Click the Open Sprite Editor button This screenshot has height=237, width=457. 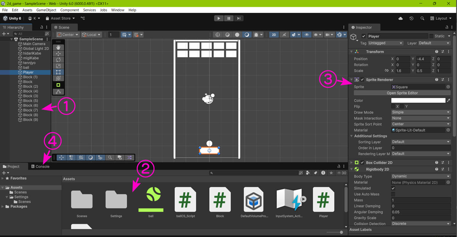402,93
